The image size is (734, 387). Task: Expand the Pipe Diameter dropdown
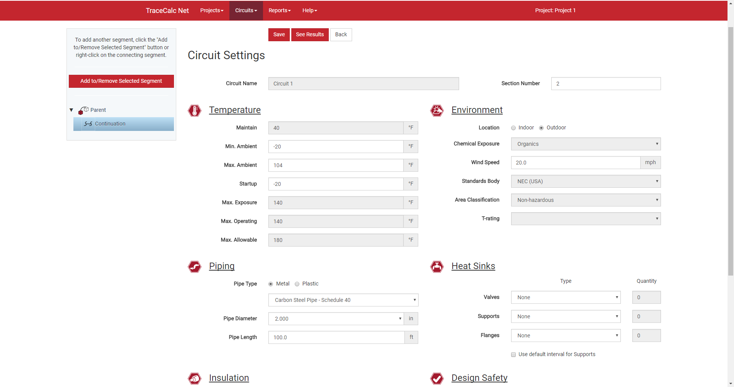336,319
